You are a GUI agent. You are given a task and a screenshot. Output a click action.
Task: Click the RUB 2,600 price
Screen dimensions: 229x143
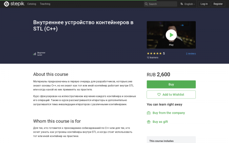(x=158, y=75)
